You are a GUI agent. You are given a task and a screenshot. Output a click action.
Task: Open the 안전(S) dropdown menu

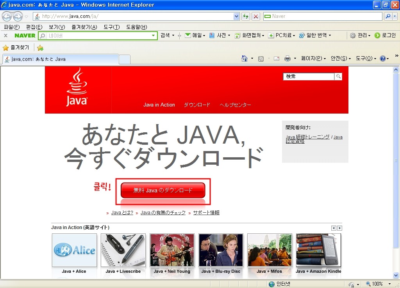pos(341,59)
